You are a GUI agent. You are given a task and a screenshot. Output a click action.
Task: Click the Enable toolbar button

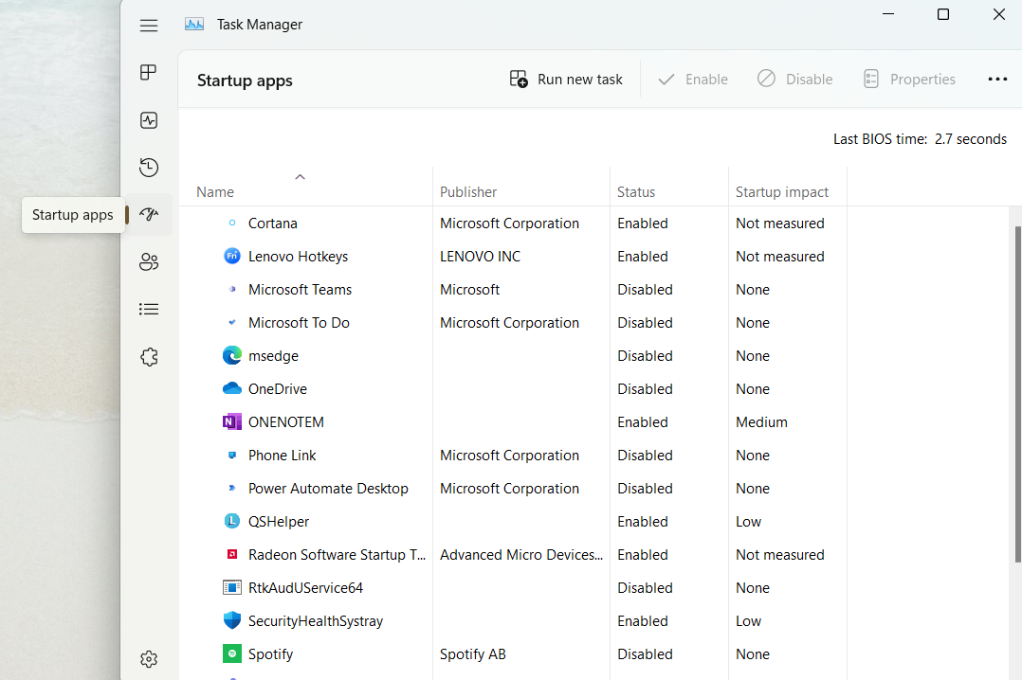tap(693, 80)
